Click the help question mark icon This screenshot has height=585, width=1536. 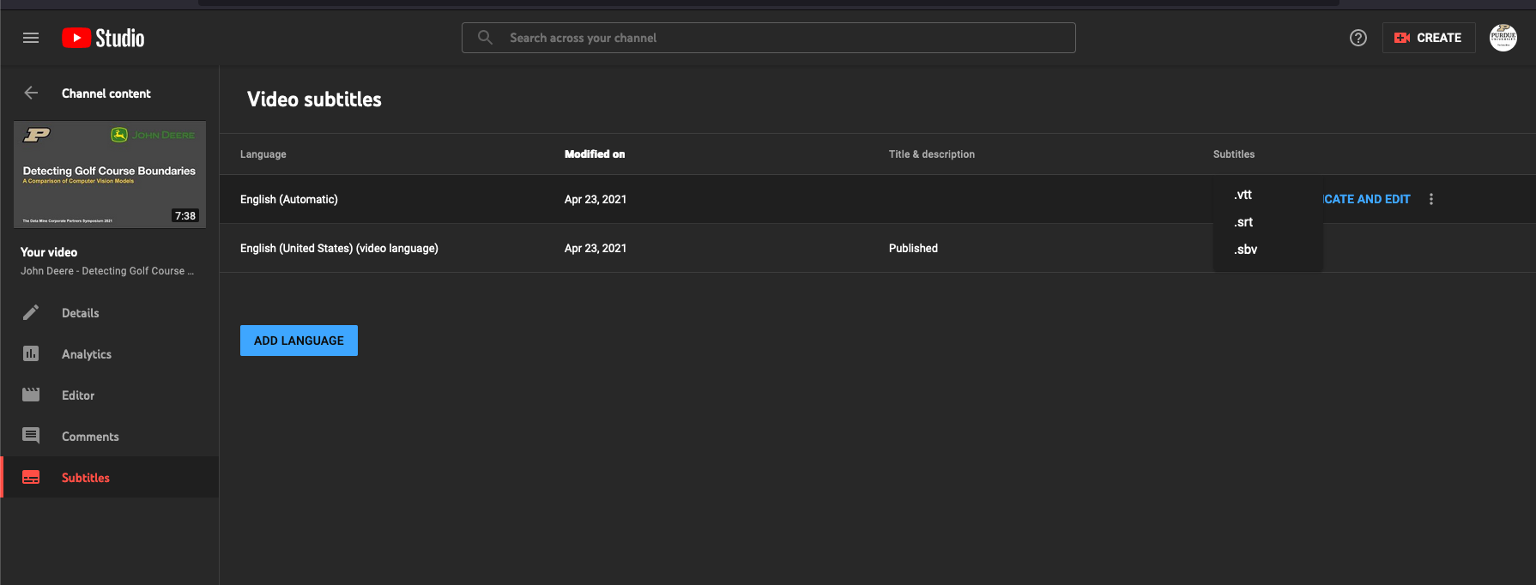click(x=1358, y=38)
